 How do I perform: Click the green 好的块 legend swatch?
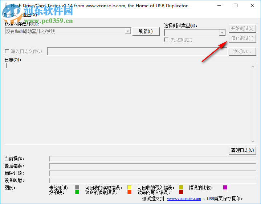coord(77,192)
